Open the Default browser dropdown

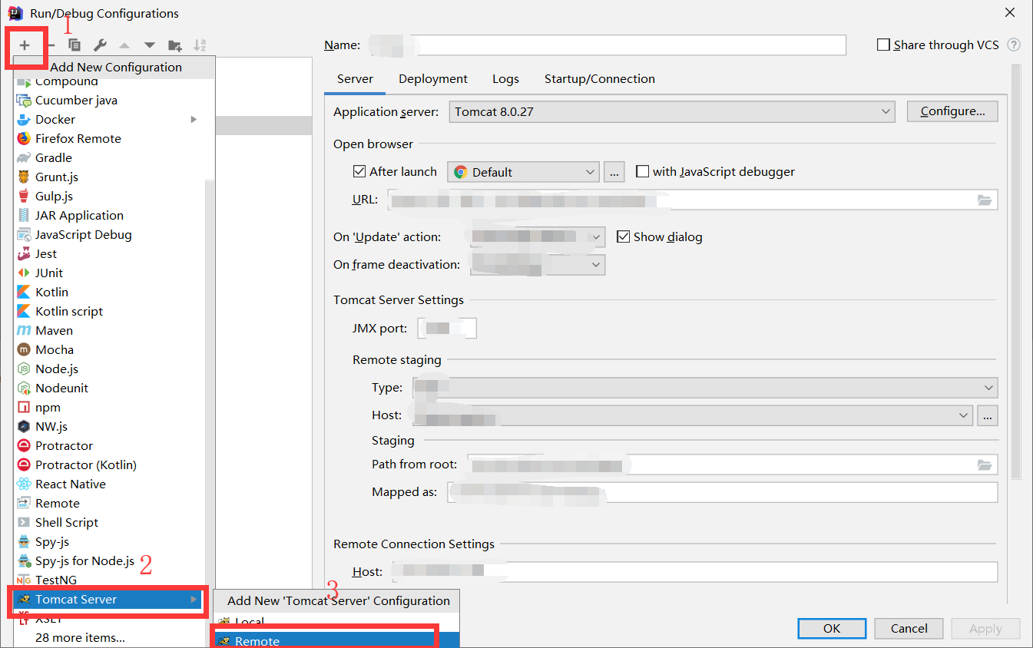point(523,172)
